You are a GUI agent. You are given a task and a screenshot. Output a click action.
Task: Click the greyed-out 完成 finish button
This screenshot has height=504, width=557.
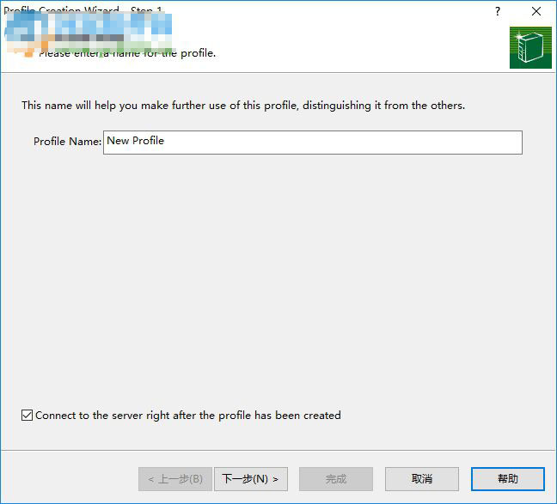tap(335, 479)
